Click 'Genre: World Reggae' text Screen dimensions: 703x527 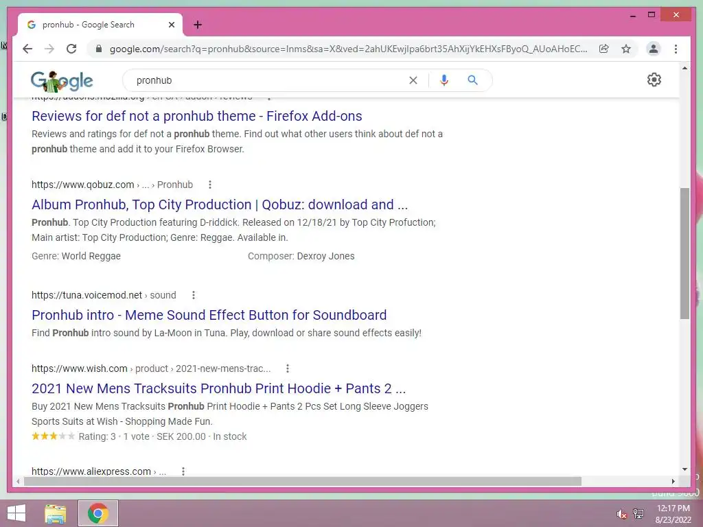point(76,257)
